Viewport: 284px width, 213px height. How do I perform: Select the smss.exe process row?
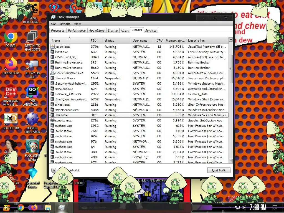coord(139,115)
